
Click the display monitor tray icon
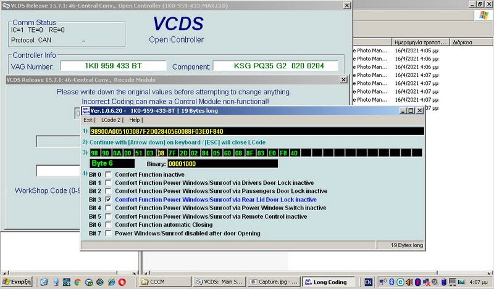click(x=453, y=282)
